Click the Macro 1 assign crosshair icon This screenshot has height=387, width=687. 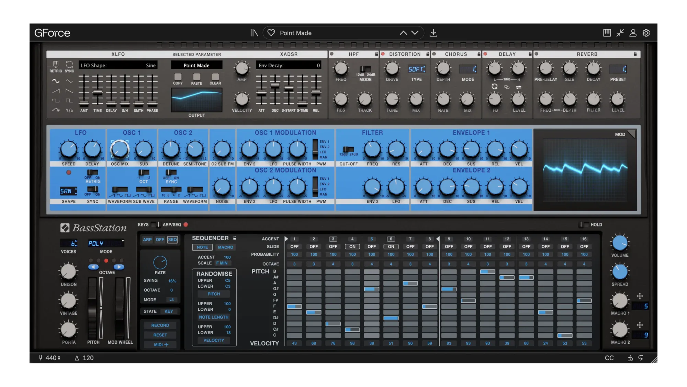(640, 296)
